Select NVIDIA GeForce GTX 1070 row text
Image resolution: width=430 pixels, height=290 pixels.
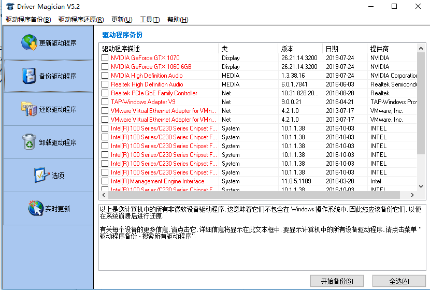tap(145, 58)
